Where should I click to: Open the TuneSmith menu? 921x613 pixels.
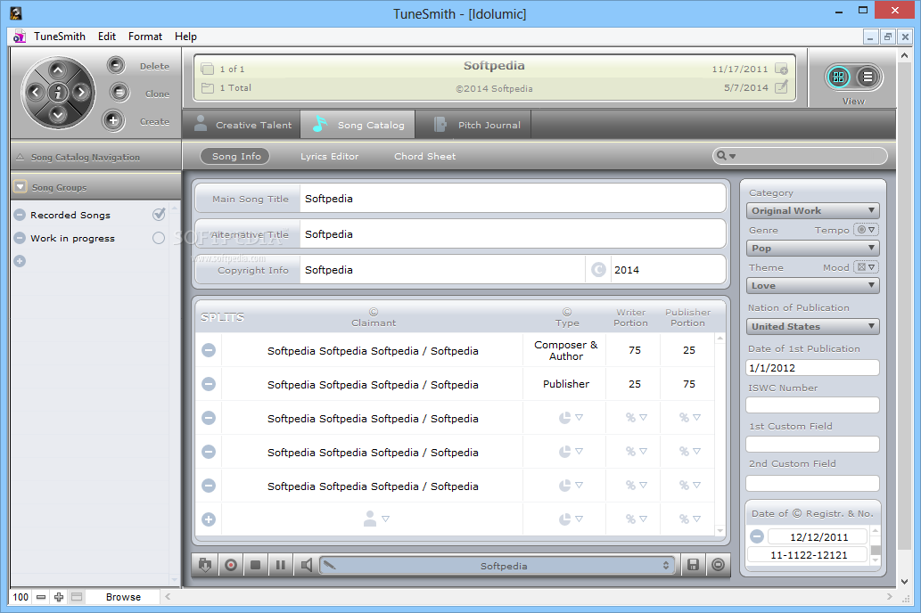pyautogui.click(x=60, y=37)
